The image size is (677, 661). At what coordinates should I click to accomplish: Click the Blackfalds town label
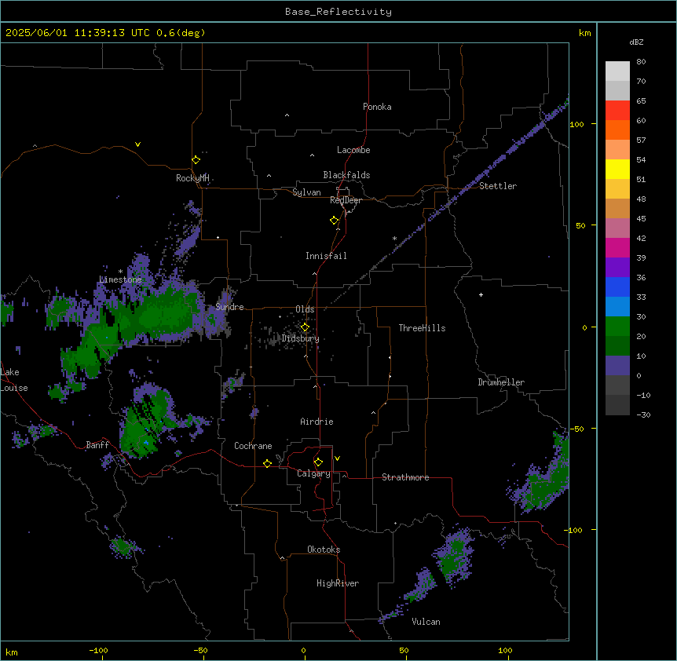(346, 175)
